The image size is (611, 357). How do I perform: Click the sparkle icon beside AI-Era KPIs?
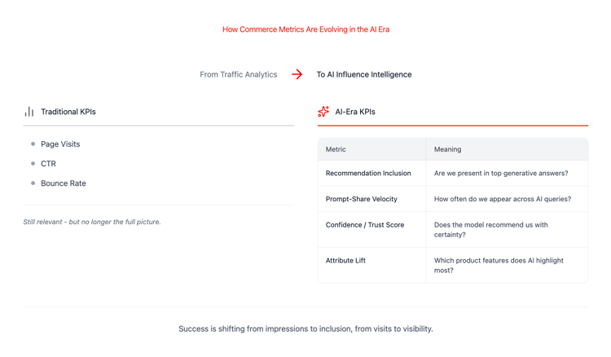tap(323, 112)
